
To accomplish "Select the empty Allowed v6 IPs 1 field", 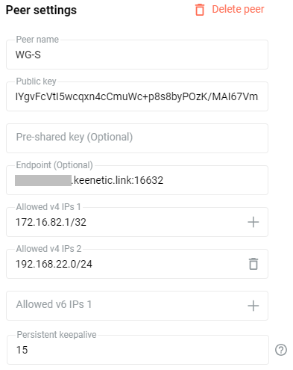I will click(137, 306).
